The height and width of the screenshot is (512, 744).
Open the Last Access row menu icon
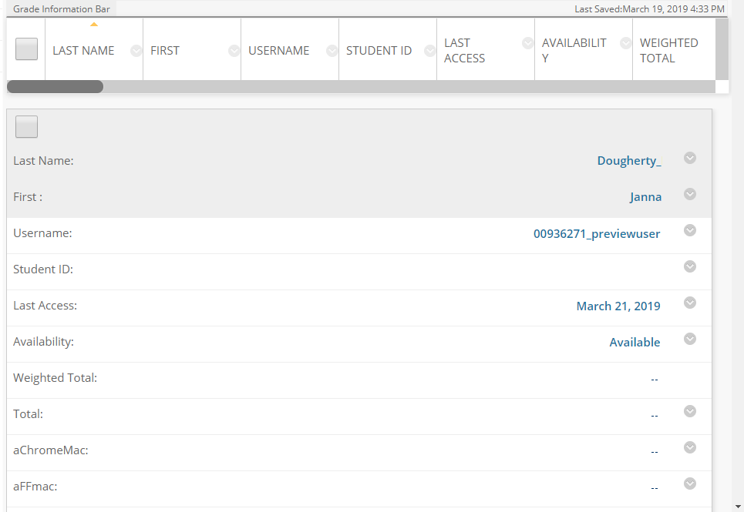click(690, 303)
